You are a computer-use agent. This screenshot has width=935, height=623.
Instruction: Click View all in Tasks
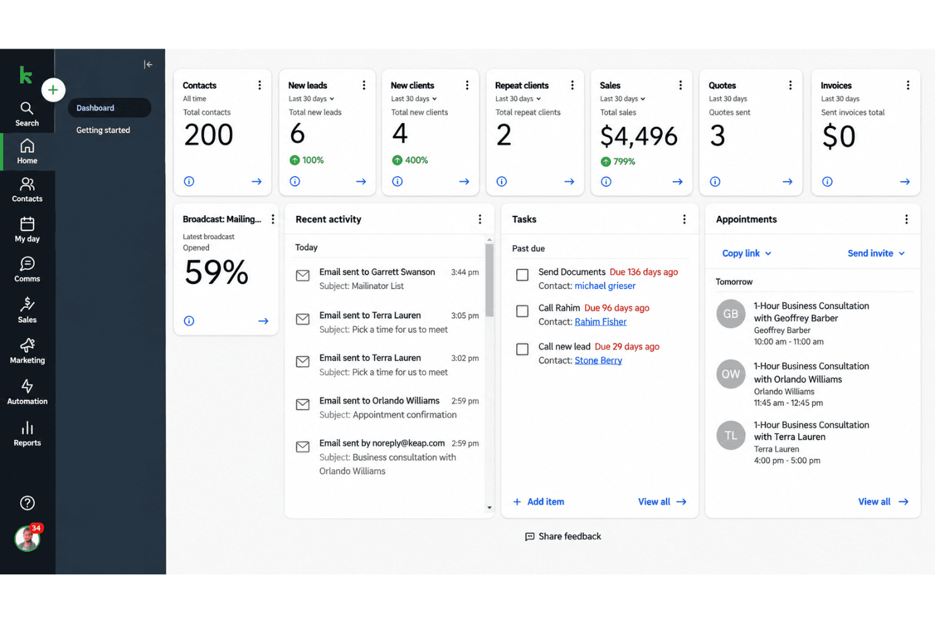pyautogui.click(x=662, y=502)
